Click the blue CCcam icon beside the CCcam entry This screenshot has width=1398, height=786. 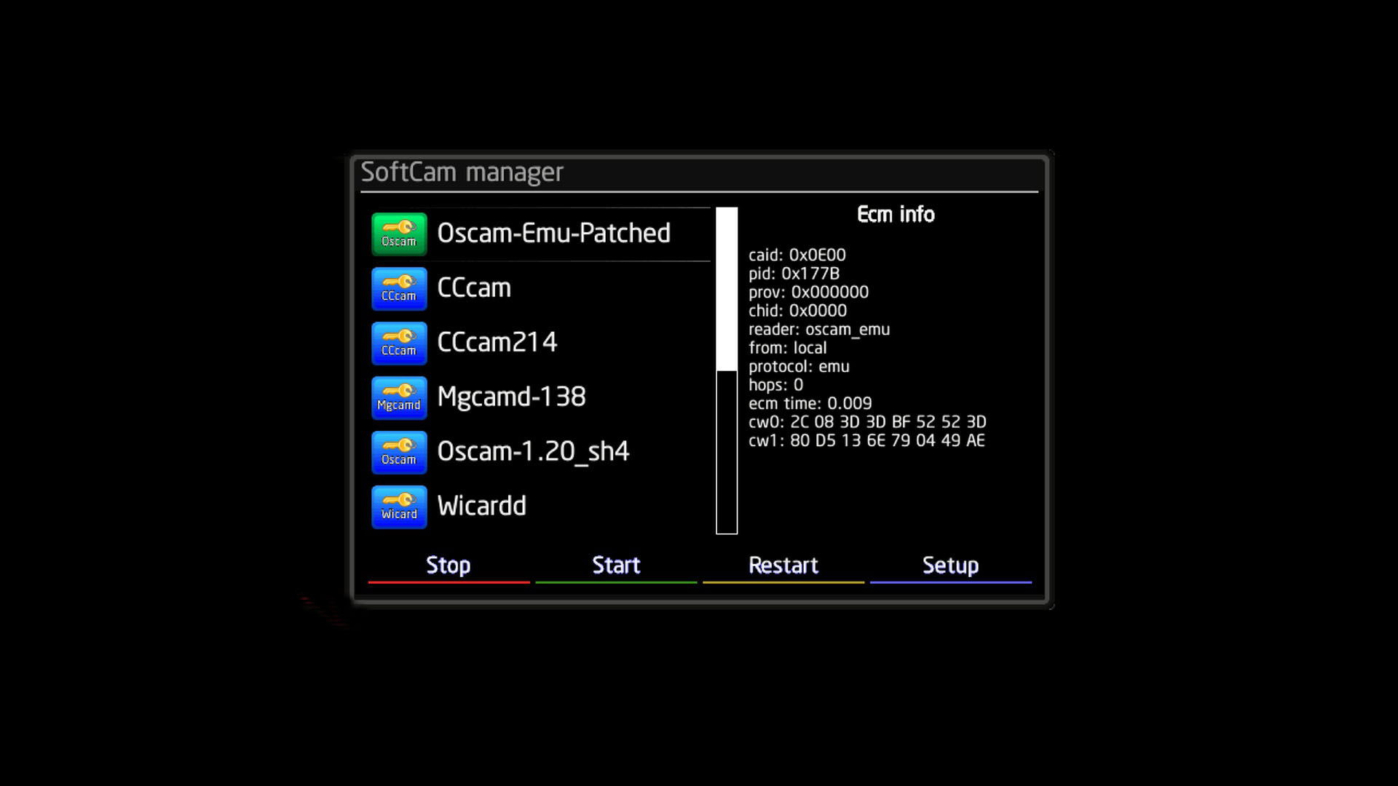399,288
